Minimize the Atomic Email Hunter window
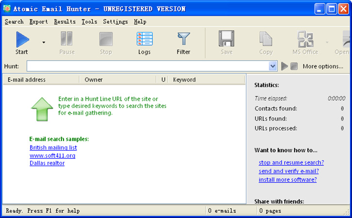352x218 pixels. (320, 9)
